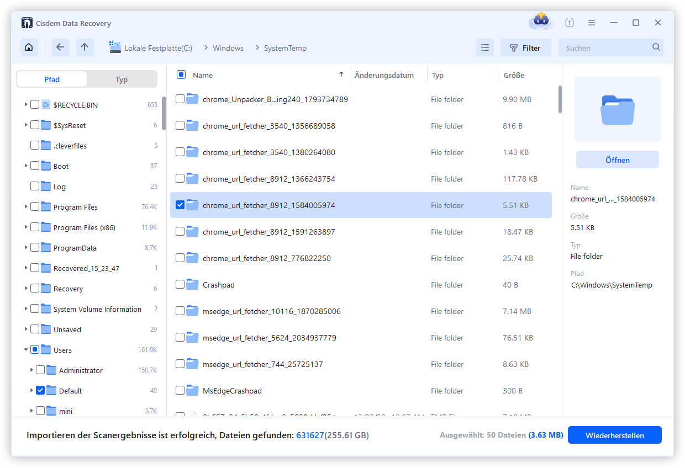Toggle the select-all checkbox in the Name header
Viewport: 685px width, 468px height.
click(x=182, y=75)
